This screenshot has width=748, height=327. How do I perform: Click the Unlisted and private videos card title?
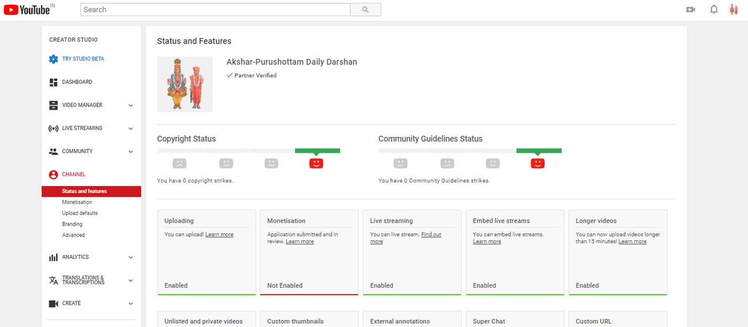203,321
